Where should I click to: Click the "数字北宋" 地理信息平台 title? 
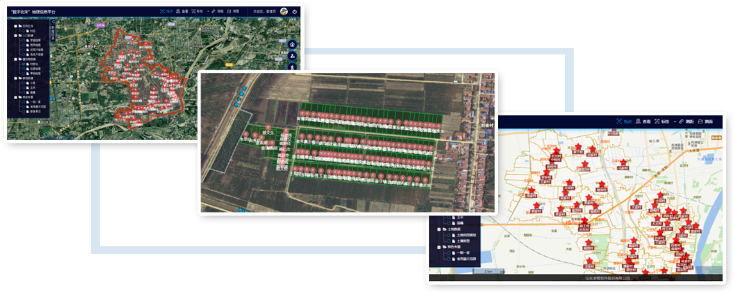[x=33, y=12]
